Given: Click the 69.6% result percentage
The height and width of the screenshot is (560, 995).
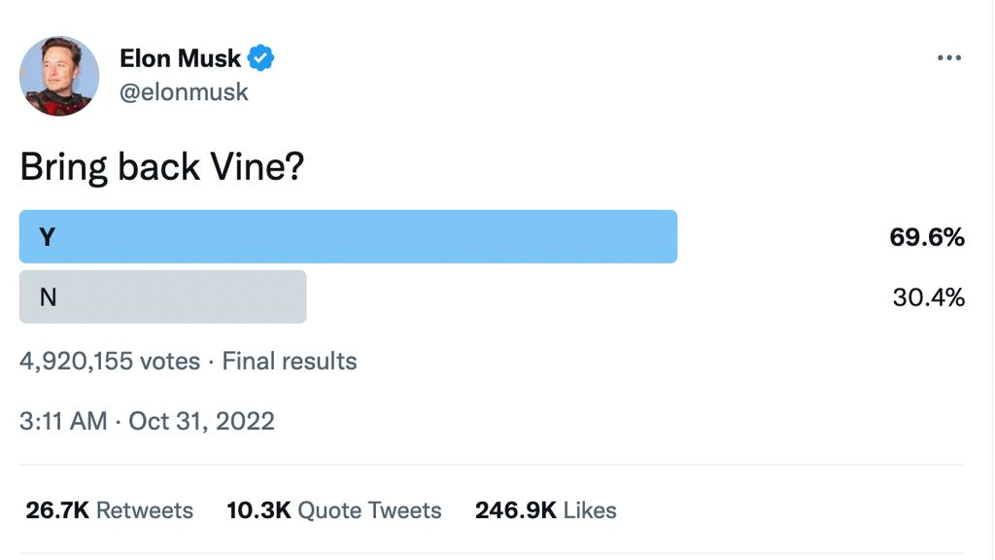Looking at the screenshot, I should coord(928,236).
